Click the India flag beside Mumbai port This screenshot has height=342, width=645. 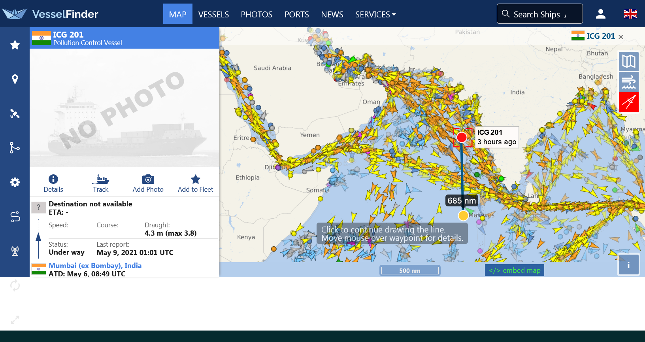pos(39,269)
